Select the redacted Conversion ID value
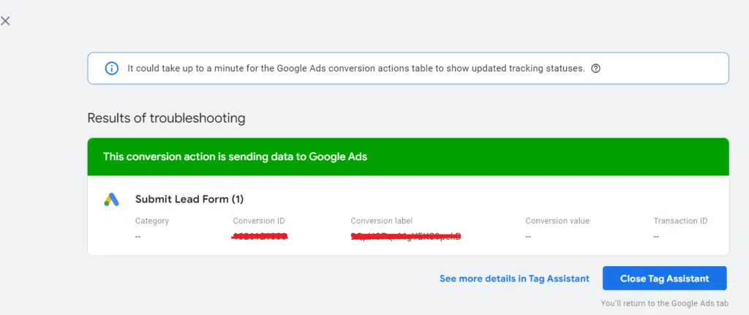 (260, 236)
